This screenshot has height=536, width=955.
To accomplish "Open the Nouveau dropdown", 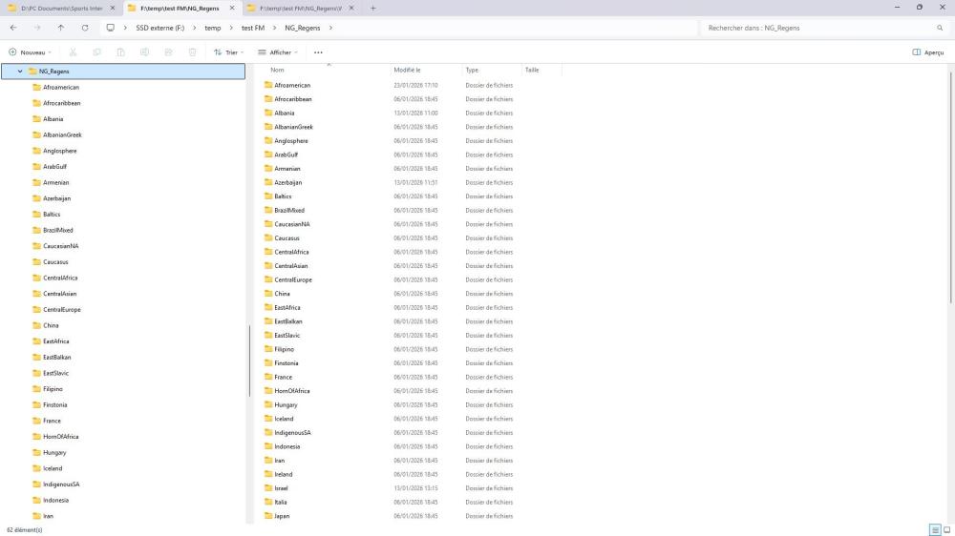I will (30, 52).
